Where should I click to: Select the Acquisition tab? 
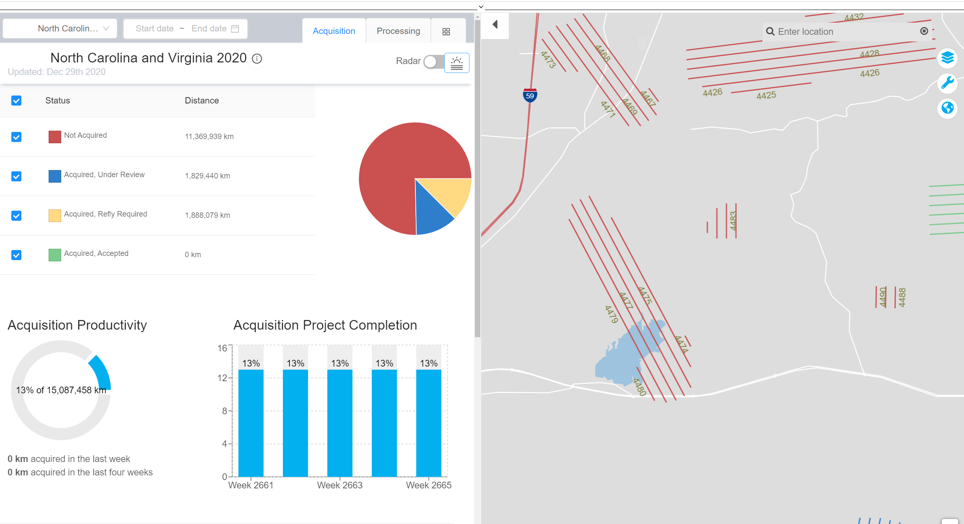(x=334, y=31)
